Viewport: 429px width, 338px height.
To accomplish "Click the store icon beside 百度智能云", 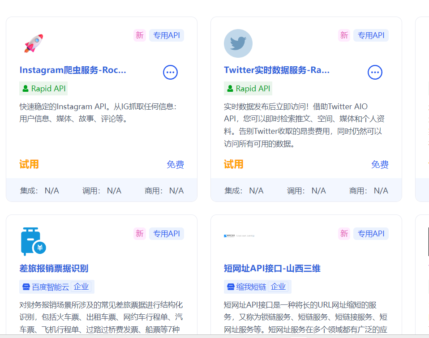I will coord(26,287).
